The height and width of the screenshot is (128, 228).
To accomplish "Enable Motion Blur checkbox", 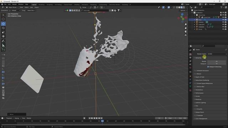I will pyautogui.click(x=196, y=87).
